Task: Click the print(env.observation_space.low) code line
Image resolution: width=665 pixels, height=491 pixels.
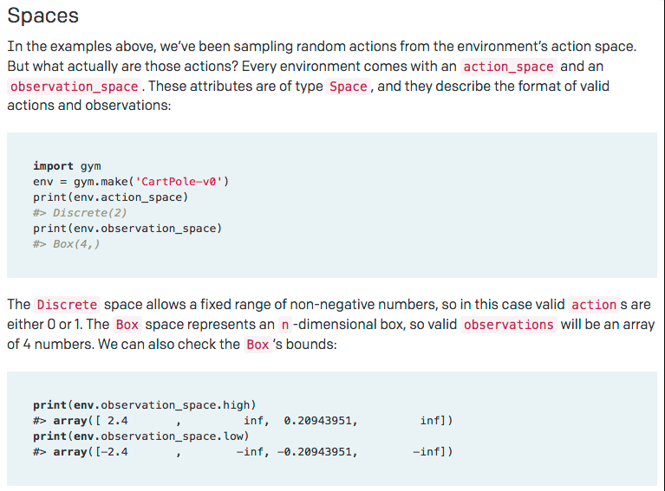Action: click(x=140, y=436)
